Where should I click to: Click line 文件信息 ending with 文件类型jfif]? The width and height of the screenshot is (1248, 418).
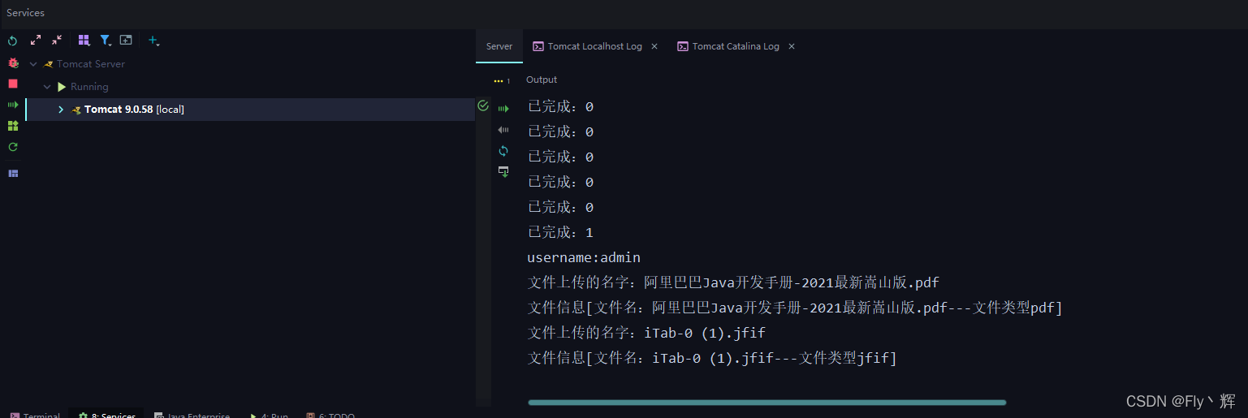click(x=712, y=358)
